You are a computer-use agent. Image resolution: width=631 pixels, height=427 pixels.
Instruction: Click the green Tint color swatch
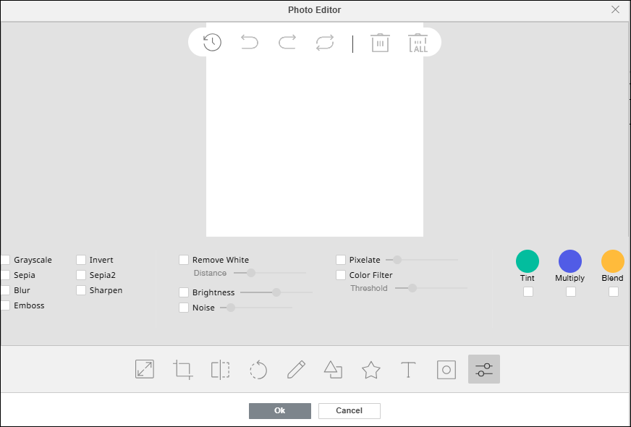pos(528,261)
